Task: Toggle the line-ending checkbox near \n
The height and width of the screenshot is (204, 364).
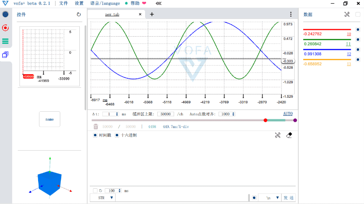Action: 254,198
